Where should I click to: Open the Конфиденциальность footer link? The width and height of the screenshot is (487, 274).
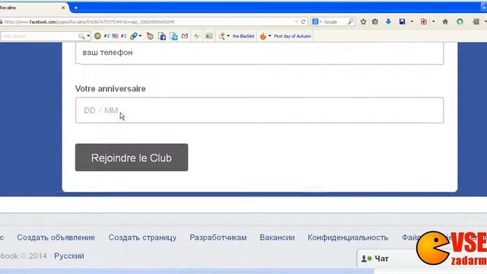click(x=348, y=237)
